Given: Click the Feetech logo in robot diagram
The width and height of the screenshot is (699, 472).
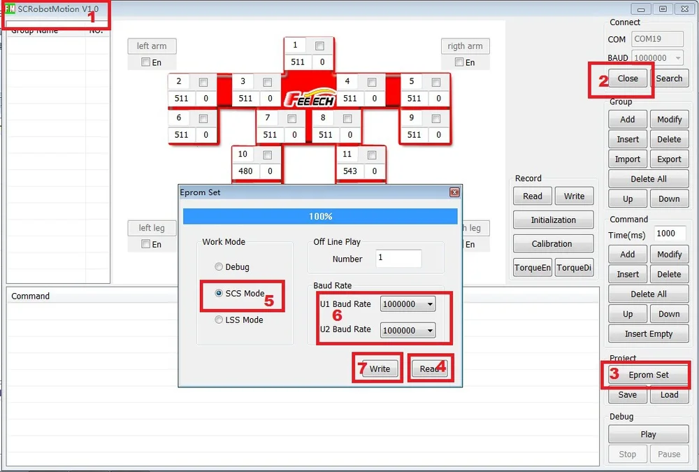Looking at the screenshot, I should pyautogui.click(x=310, y=99).
